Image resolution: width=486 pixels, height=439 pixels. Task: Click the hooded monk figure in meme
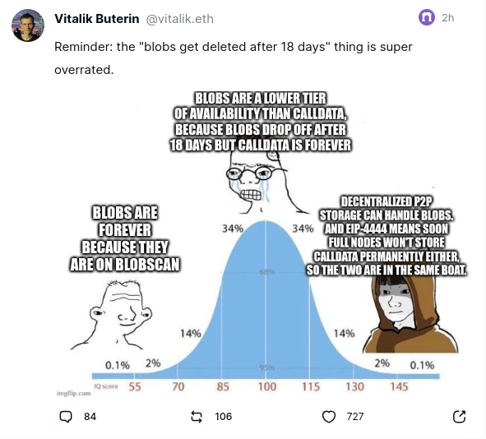click(x=410, y=313)
